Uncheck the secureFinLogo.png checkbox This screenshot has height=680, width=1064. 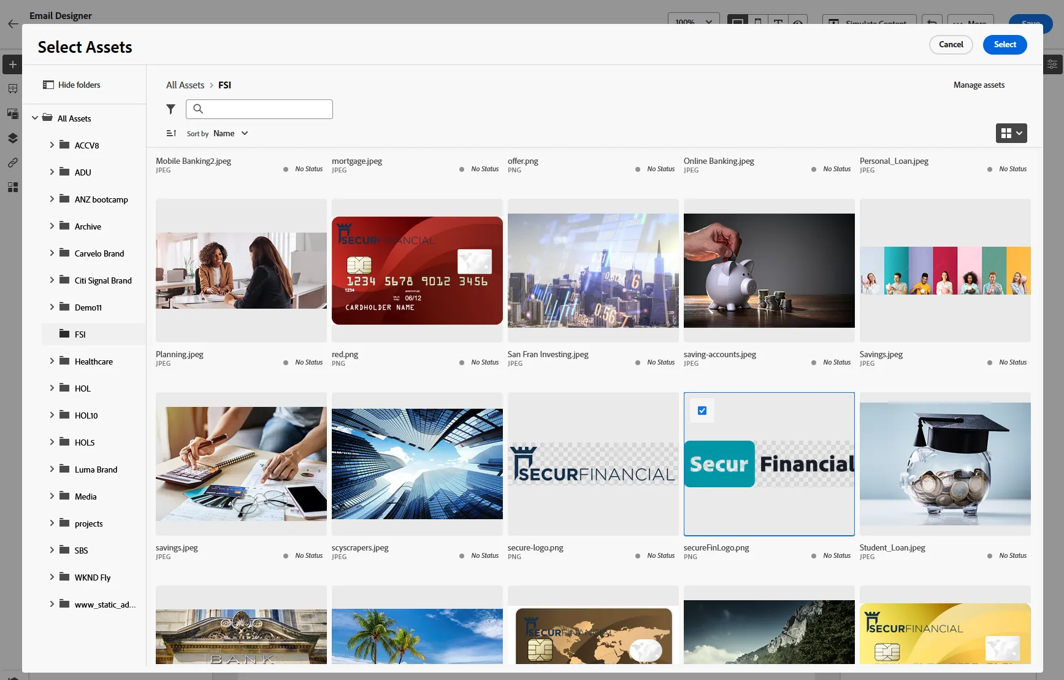(x=702, y=411)
